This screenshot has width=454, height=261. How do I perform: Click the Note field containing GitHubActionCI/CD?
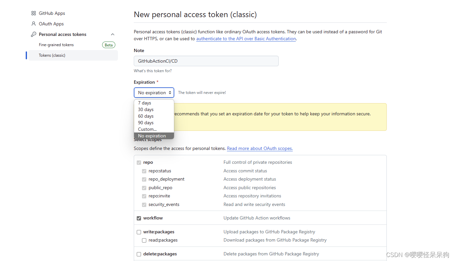coord(206,61)
